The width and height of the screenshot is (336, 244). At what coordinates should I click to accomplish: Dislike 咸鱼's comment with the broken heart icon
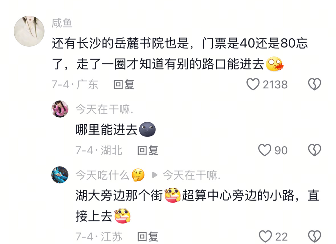[314, 84]
